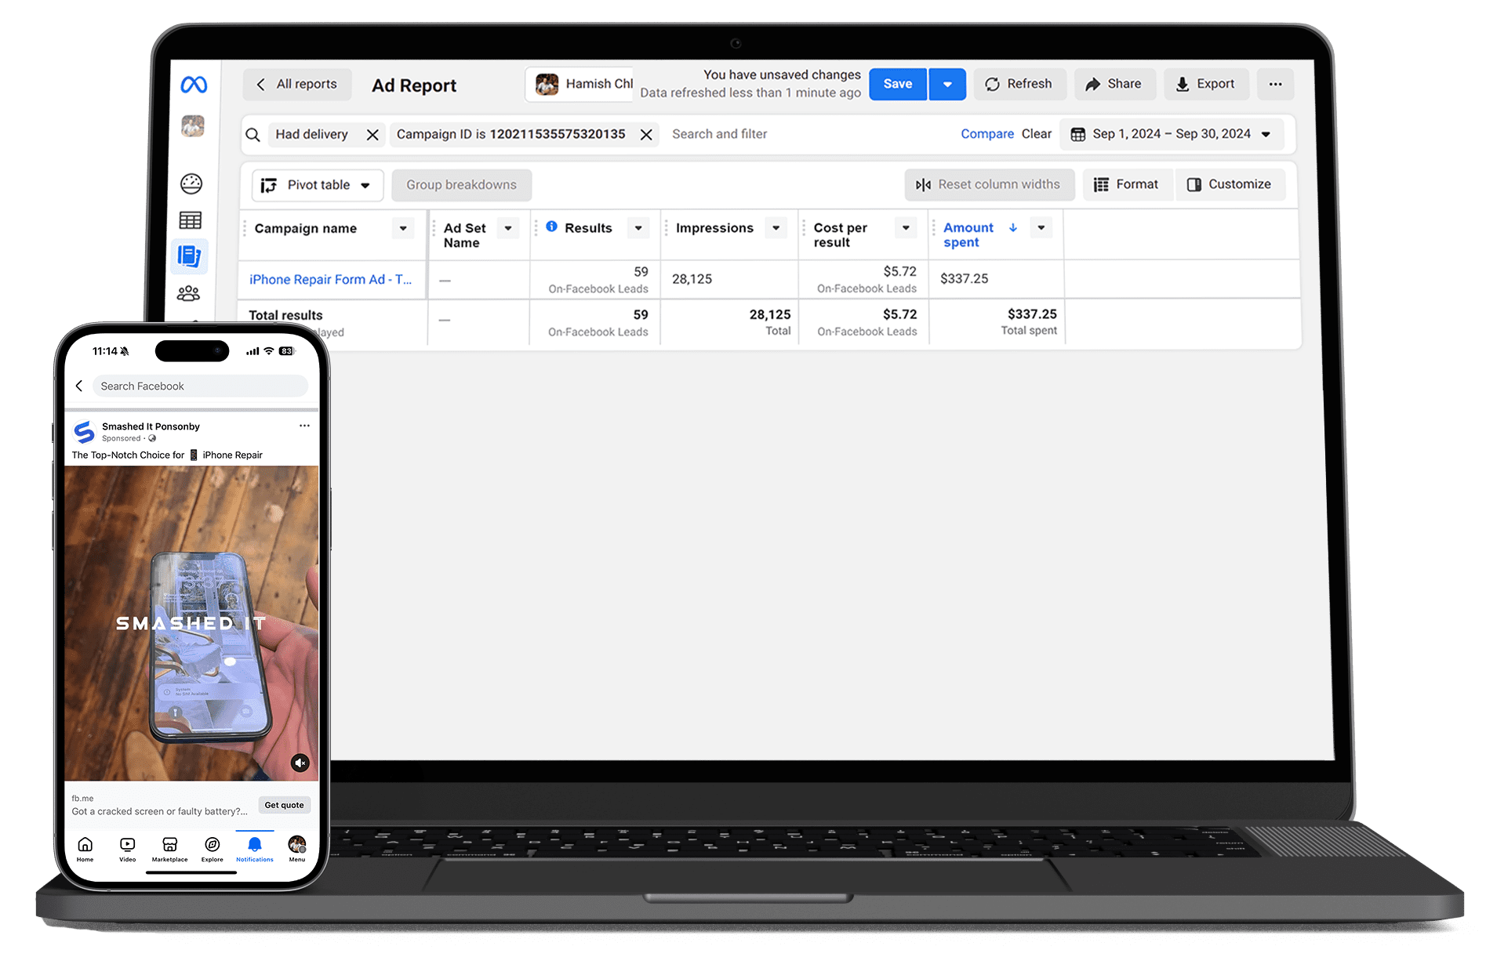The width and height of the screenshot is (1486, 957).
Task: Click the Meta logo icon in sidebar
Action: coord(194,85)
